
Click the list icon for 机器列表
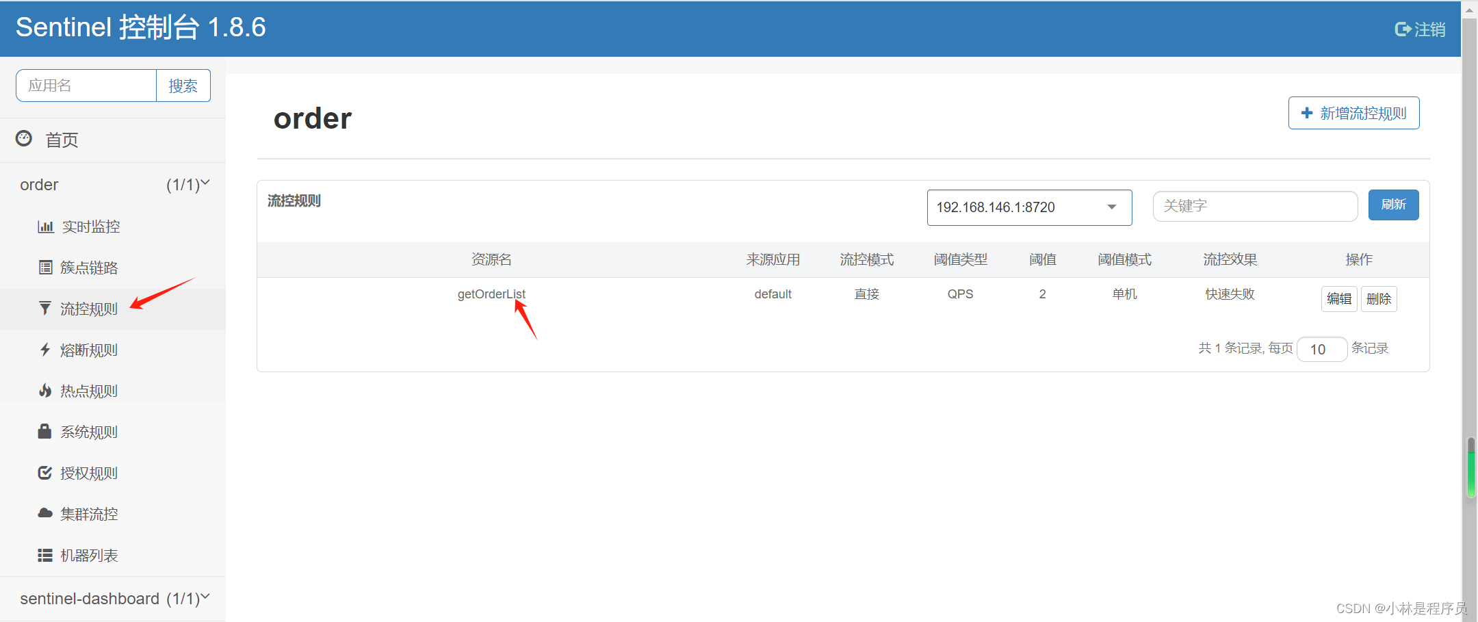(x=45, y=555)
